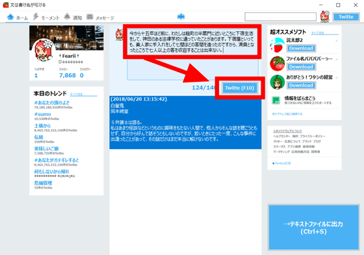Open trend 美味しいご飯
364x255 pixels.
pyautogui.click(x=46, y=149)
